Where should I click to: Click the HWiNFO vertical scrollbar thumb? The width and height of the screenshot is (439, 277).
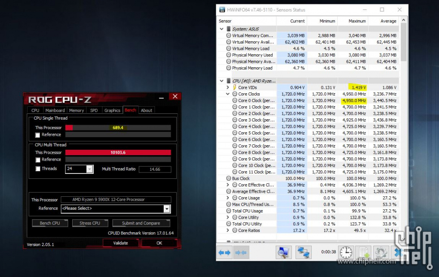[x=404, y=42]
